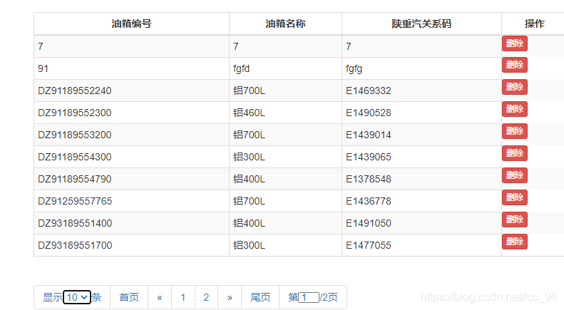
Task: Jump to last page via 尾页
Action: tap(260, 297)
